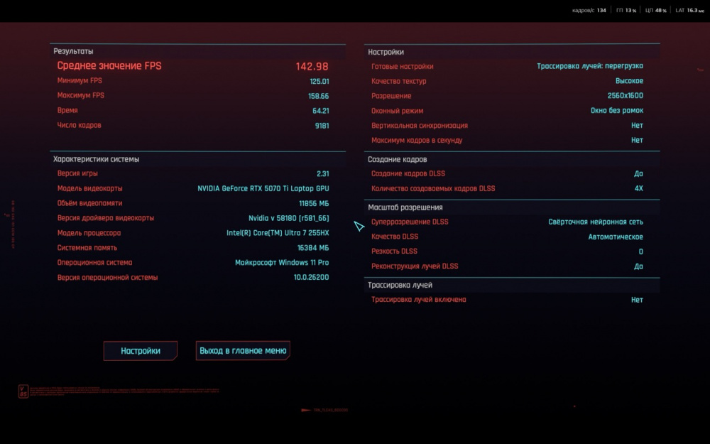Viewport: 710px width, 444px height.
Task: Click the Готовые настройки label
Action: pyautogui.click(x=402, y=67)
